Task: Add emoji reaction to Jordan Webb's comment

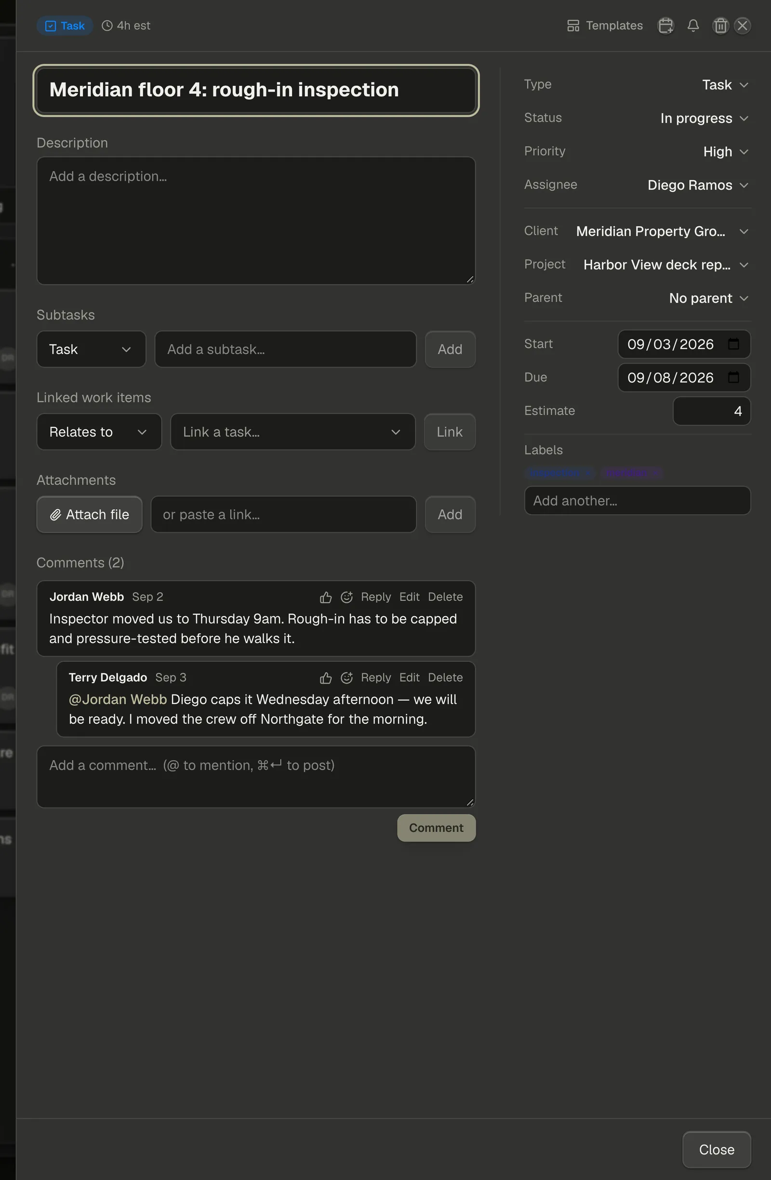Action: 346,597
